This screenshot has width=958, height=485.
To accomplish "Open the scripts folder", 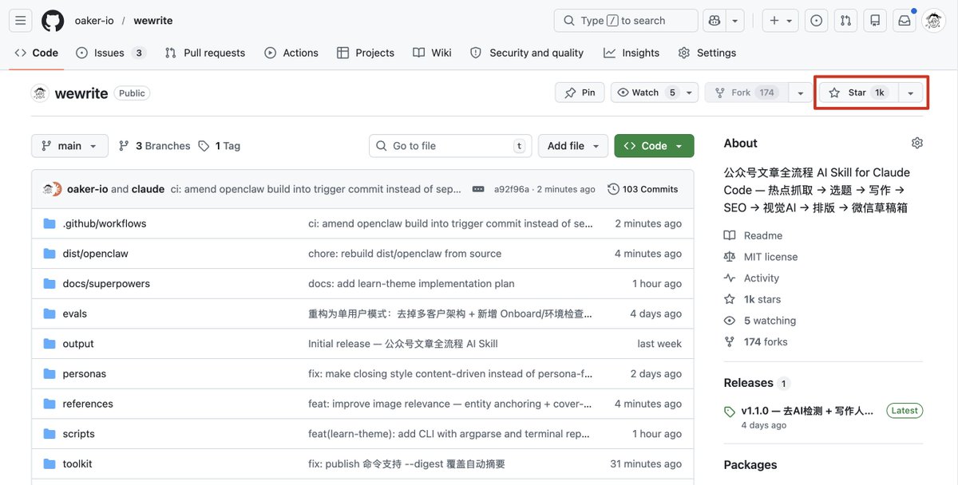I will (x=79, y=434).
